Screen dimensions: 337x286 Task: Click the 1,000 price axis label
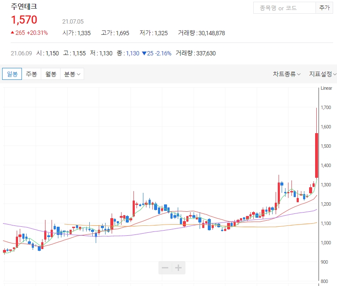click(x=326, y=243)
